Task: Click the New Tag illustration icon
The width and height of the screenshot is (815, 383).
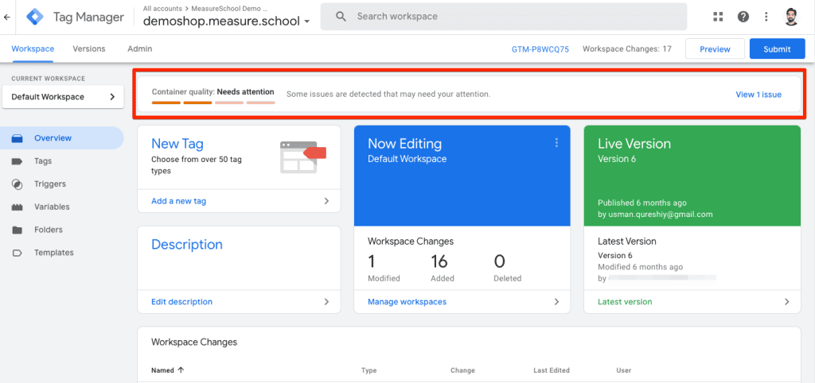Action: pos(304,156)
